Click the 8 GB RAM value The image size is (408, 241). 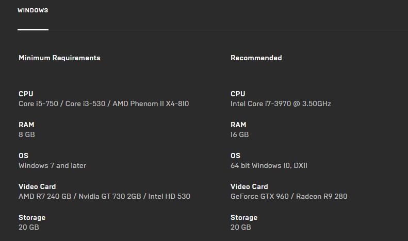27,135
